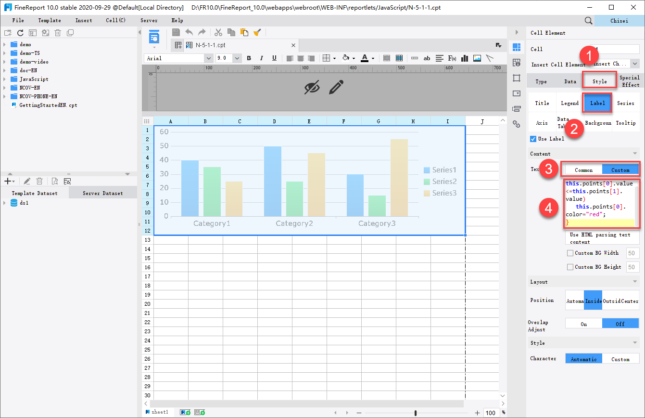Preview dataset icon in dataset panel
645x418 pixels.
pos(55,181)
